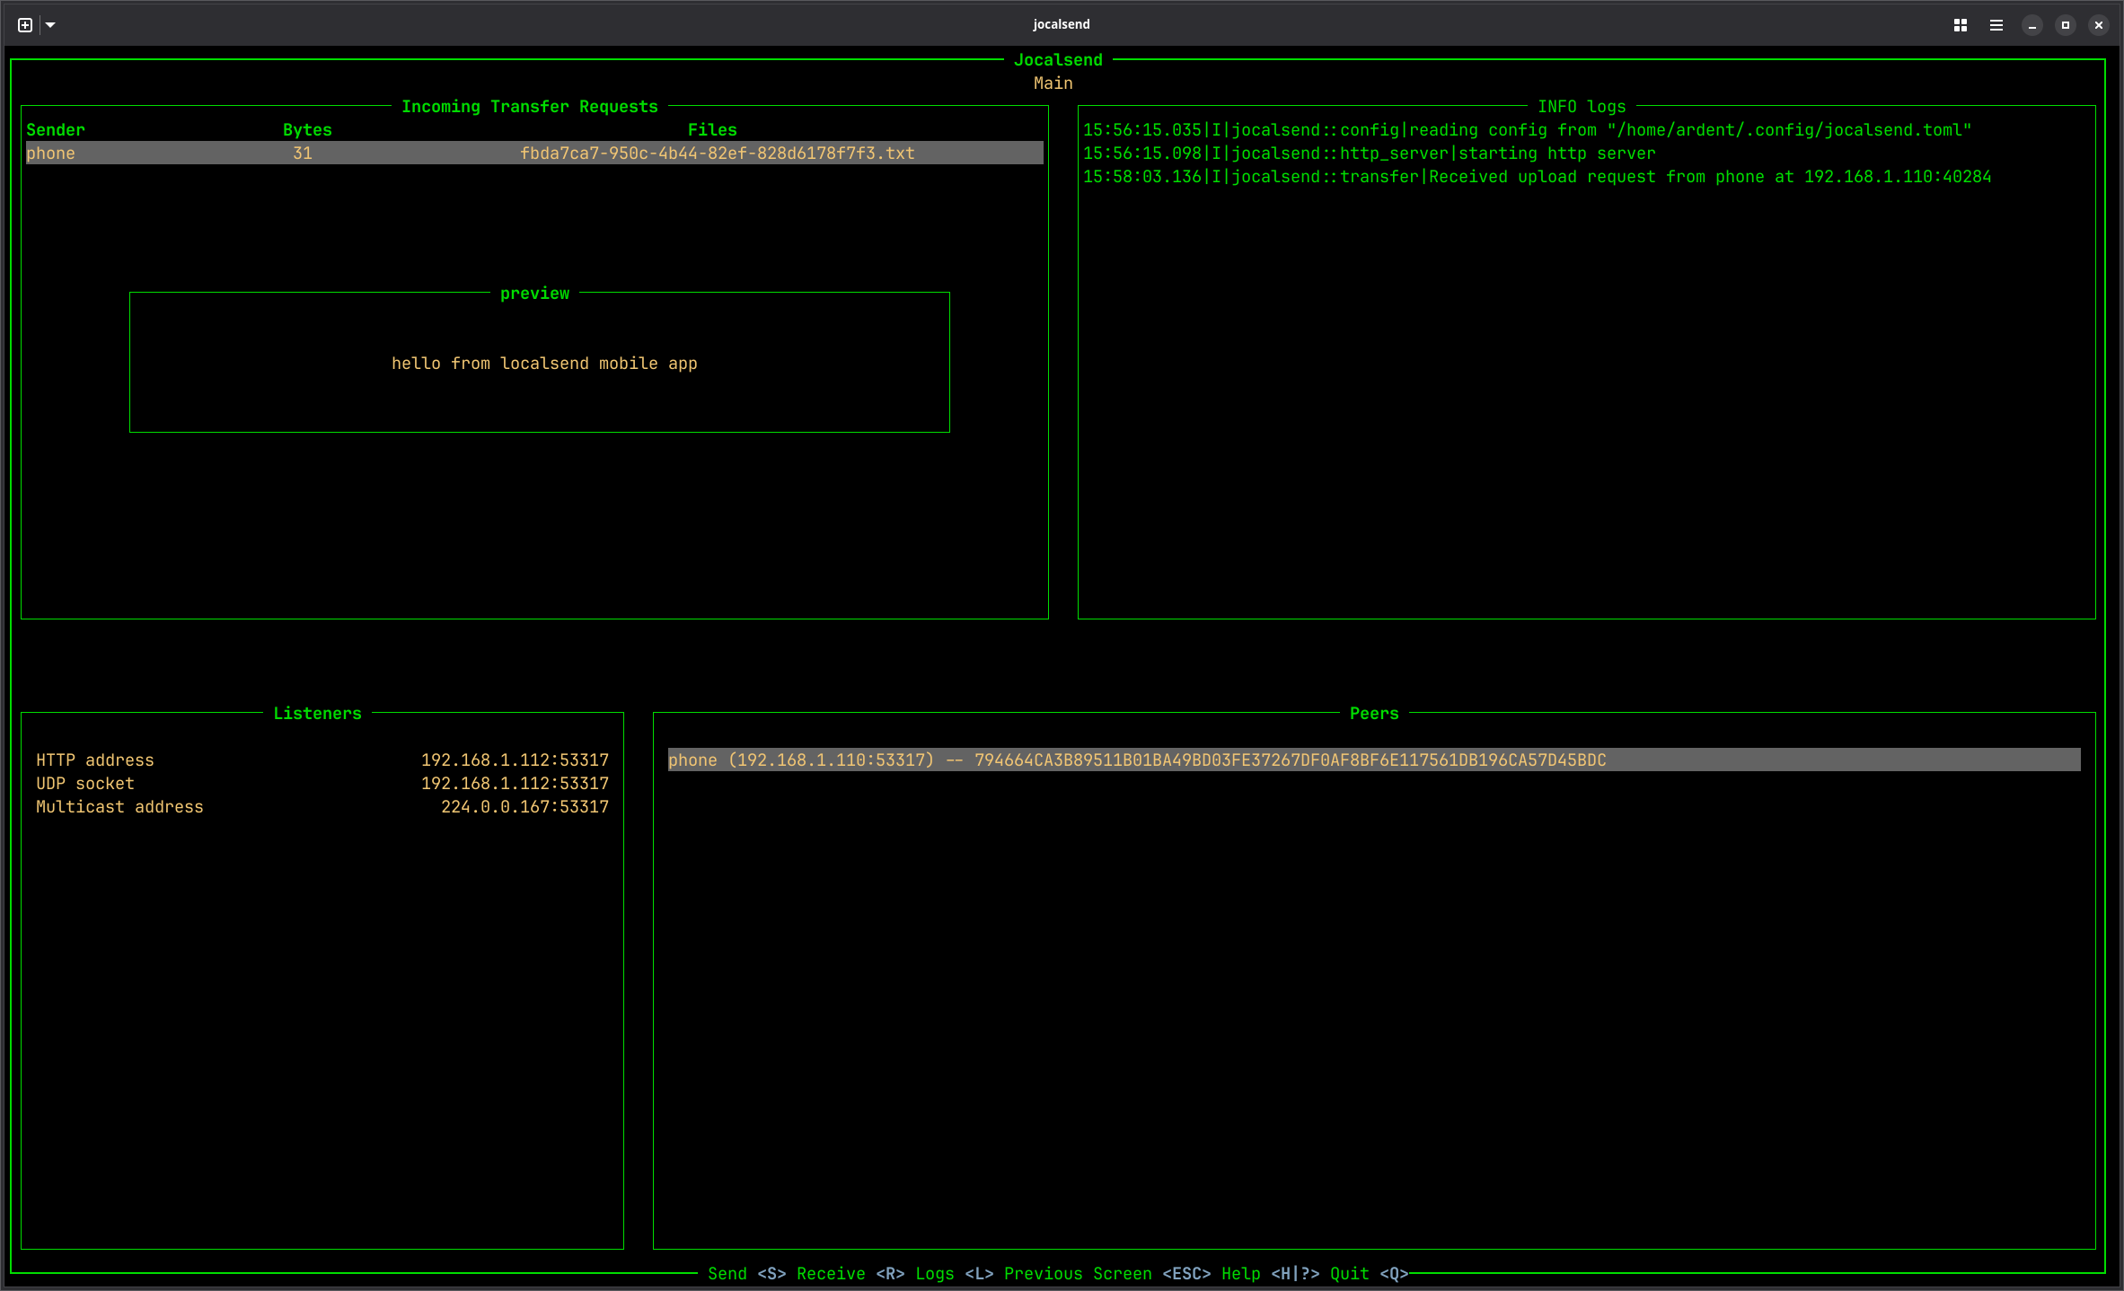Click the new tab plus icon

pyautogui.click(x=25, y=25)
